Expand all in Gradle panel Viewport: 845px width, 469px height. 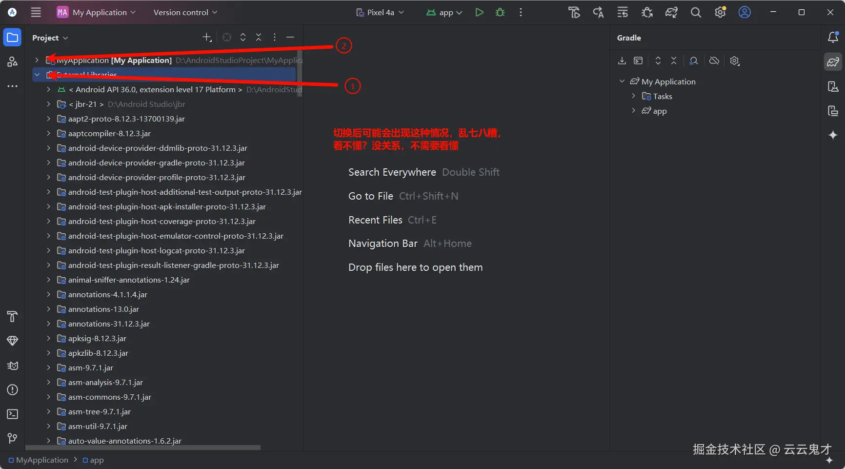(658, 61)
